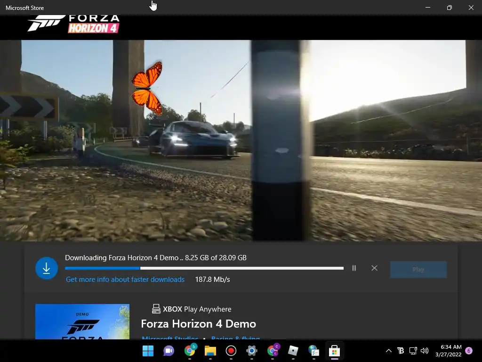Close the Microsoft Store window

point(471,8)
